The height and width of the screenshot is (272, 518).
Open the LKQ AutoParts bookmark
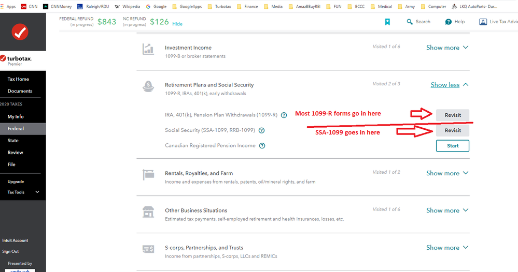475,6
